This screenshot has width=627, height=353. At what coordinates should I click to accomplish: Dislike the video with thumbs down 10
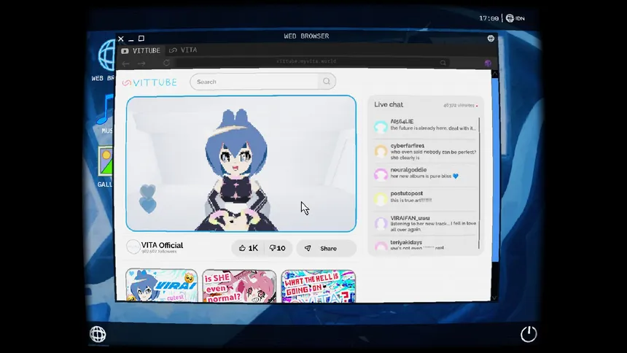[x=277, y=248]
